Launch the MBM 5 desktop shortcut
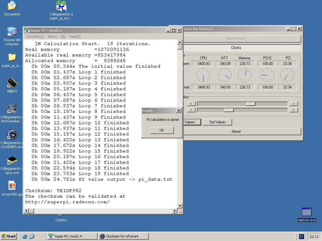 pos(12,83)
